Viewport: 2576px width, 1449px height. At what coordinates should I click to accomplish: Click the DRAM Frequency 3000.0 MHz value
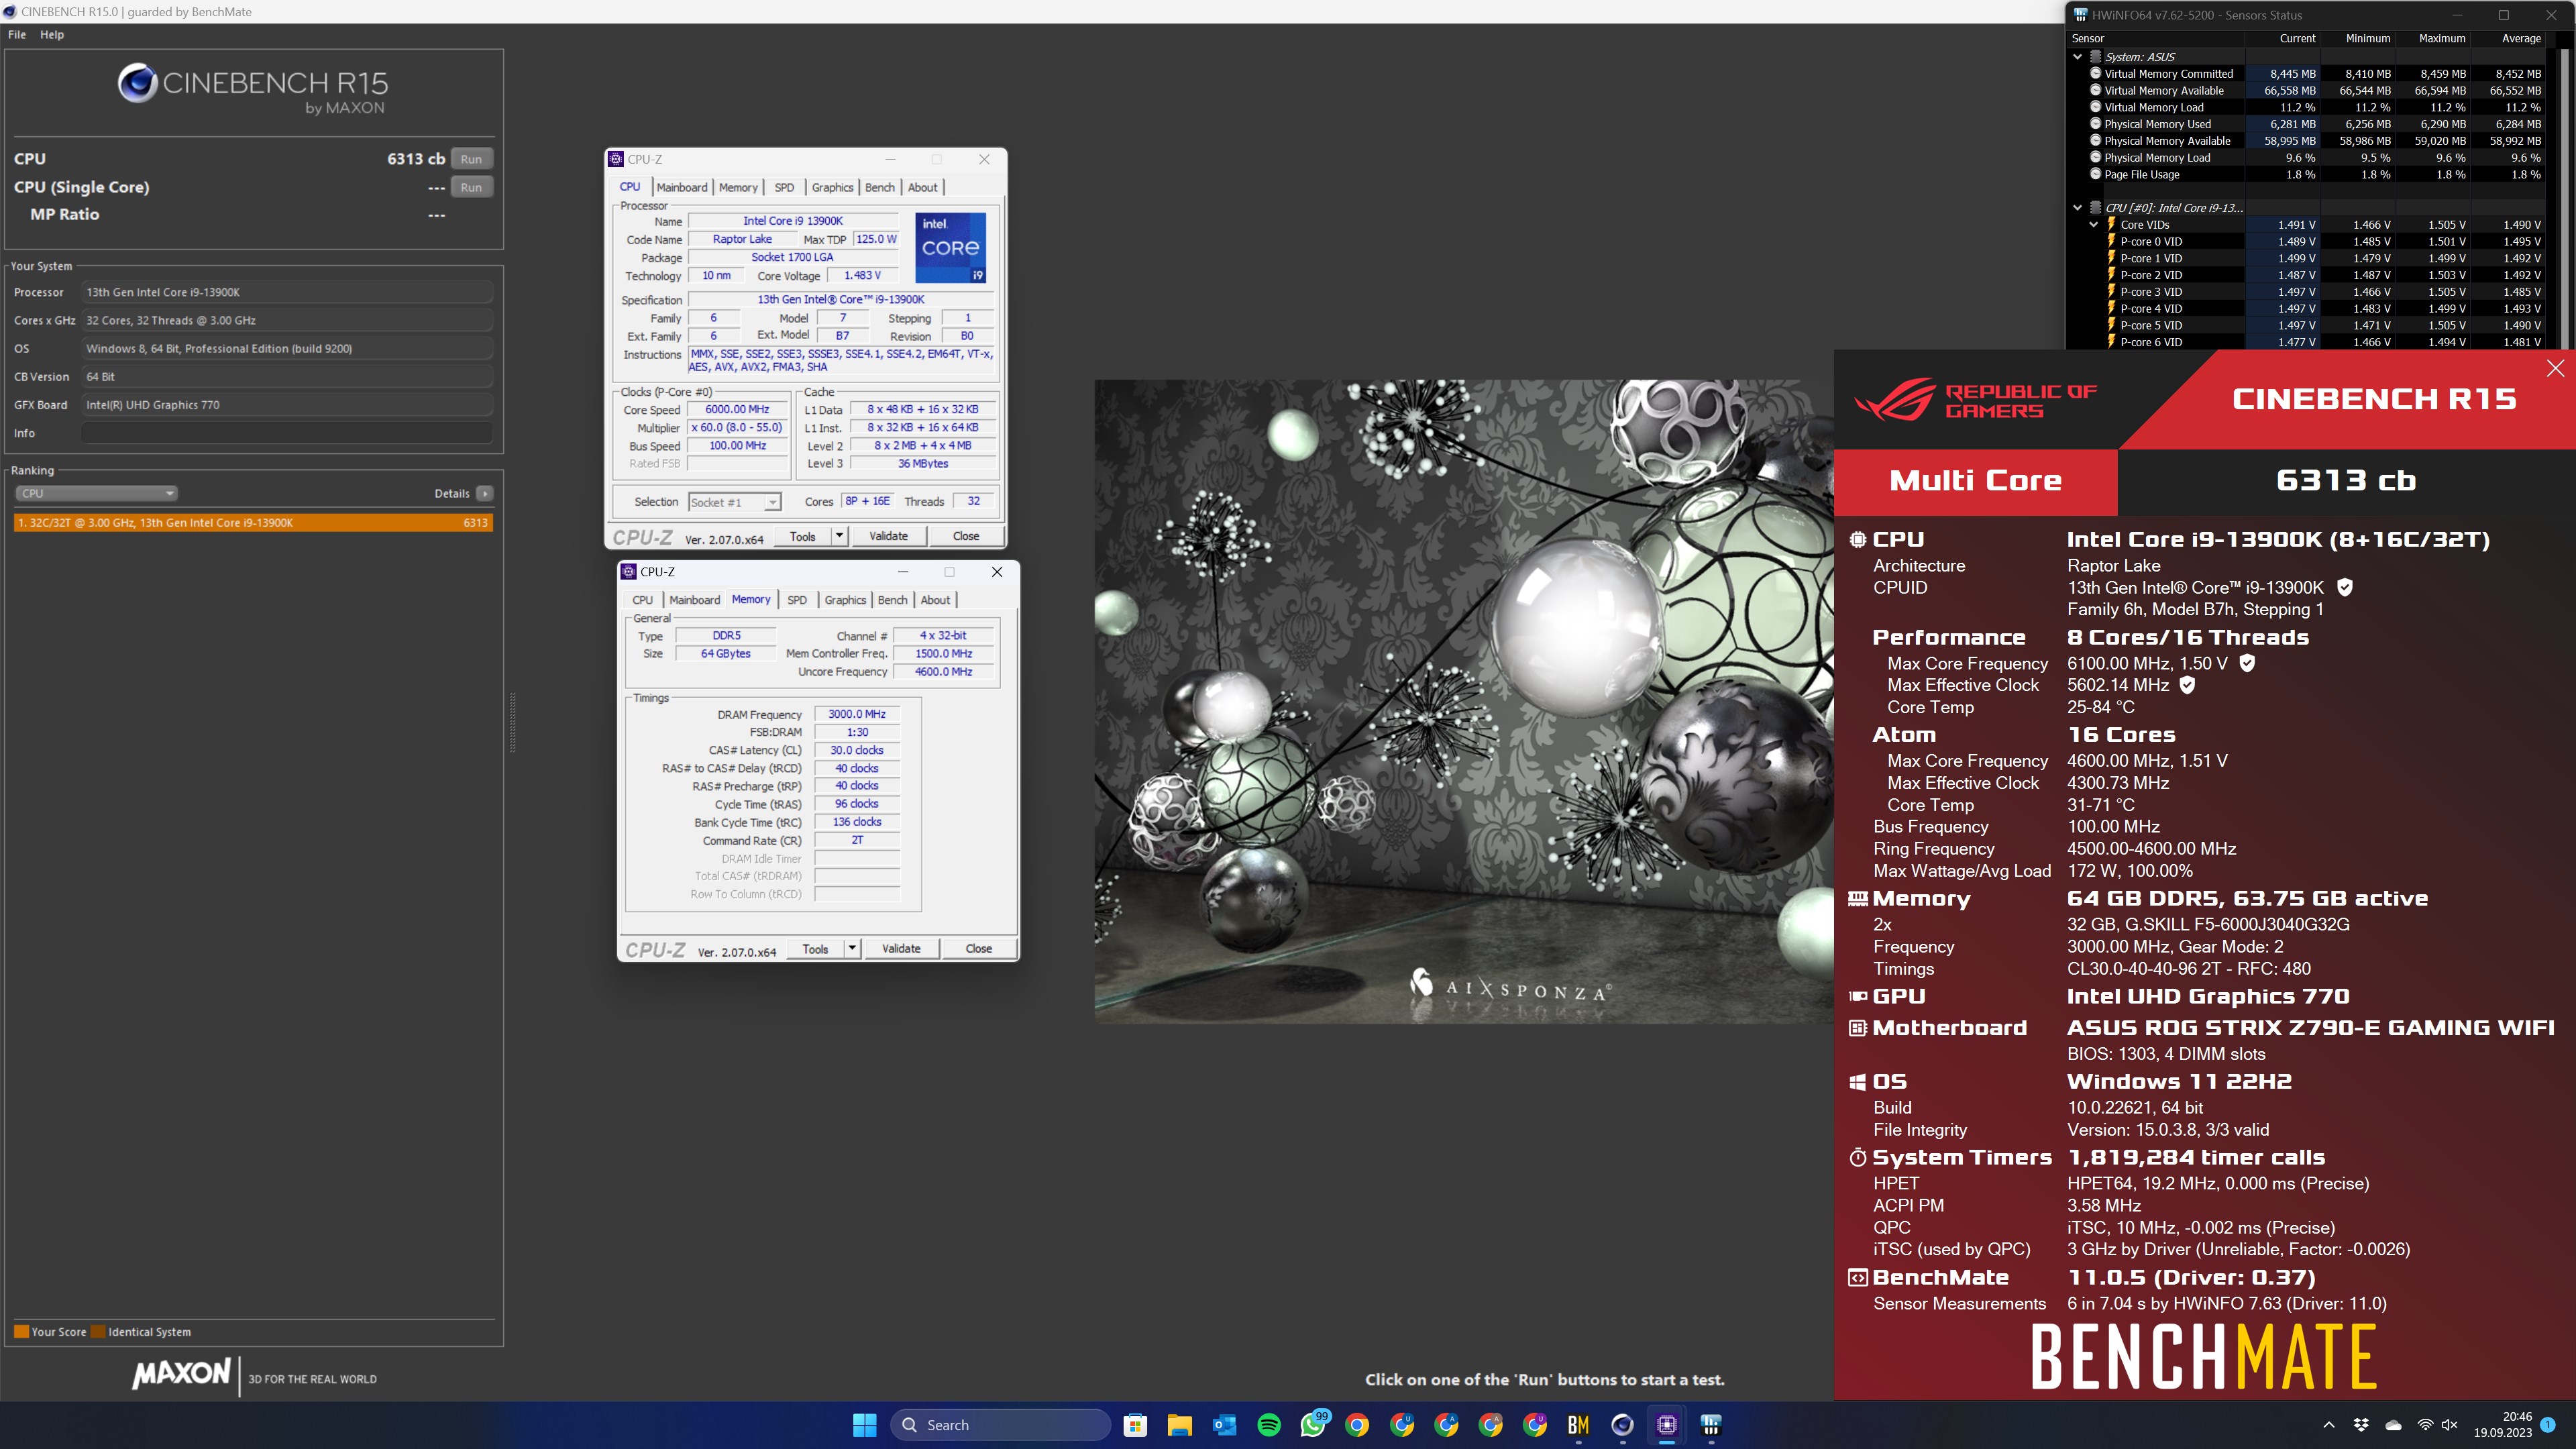tap(857, 714)
